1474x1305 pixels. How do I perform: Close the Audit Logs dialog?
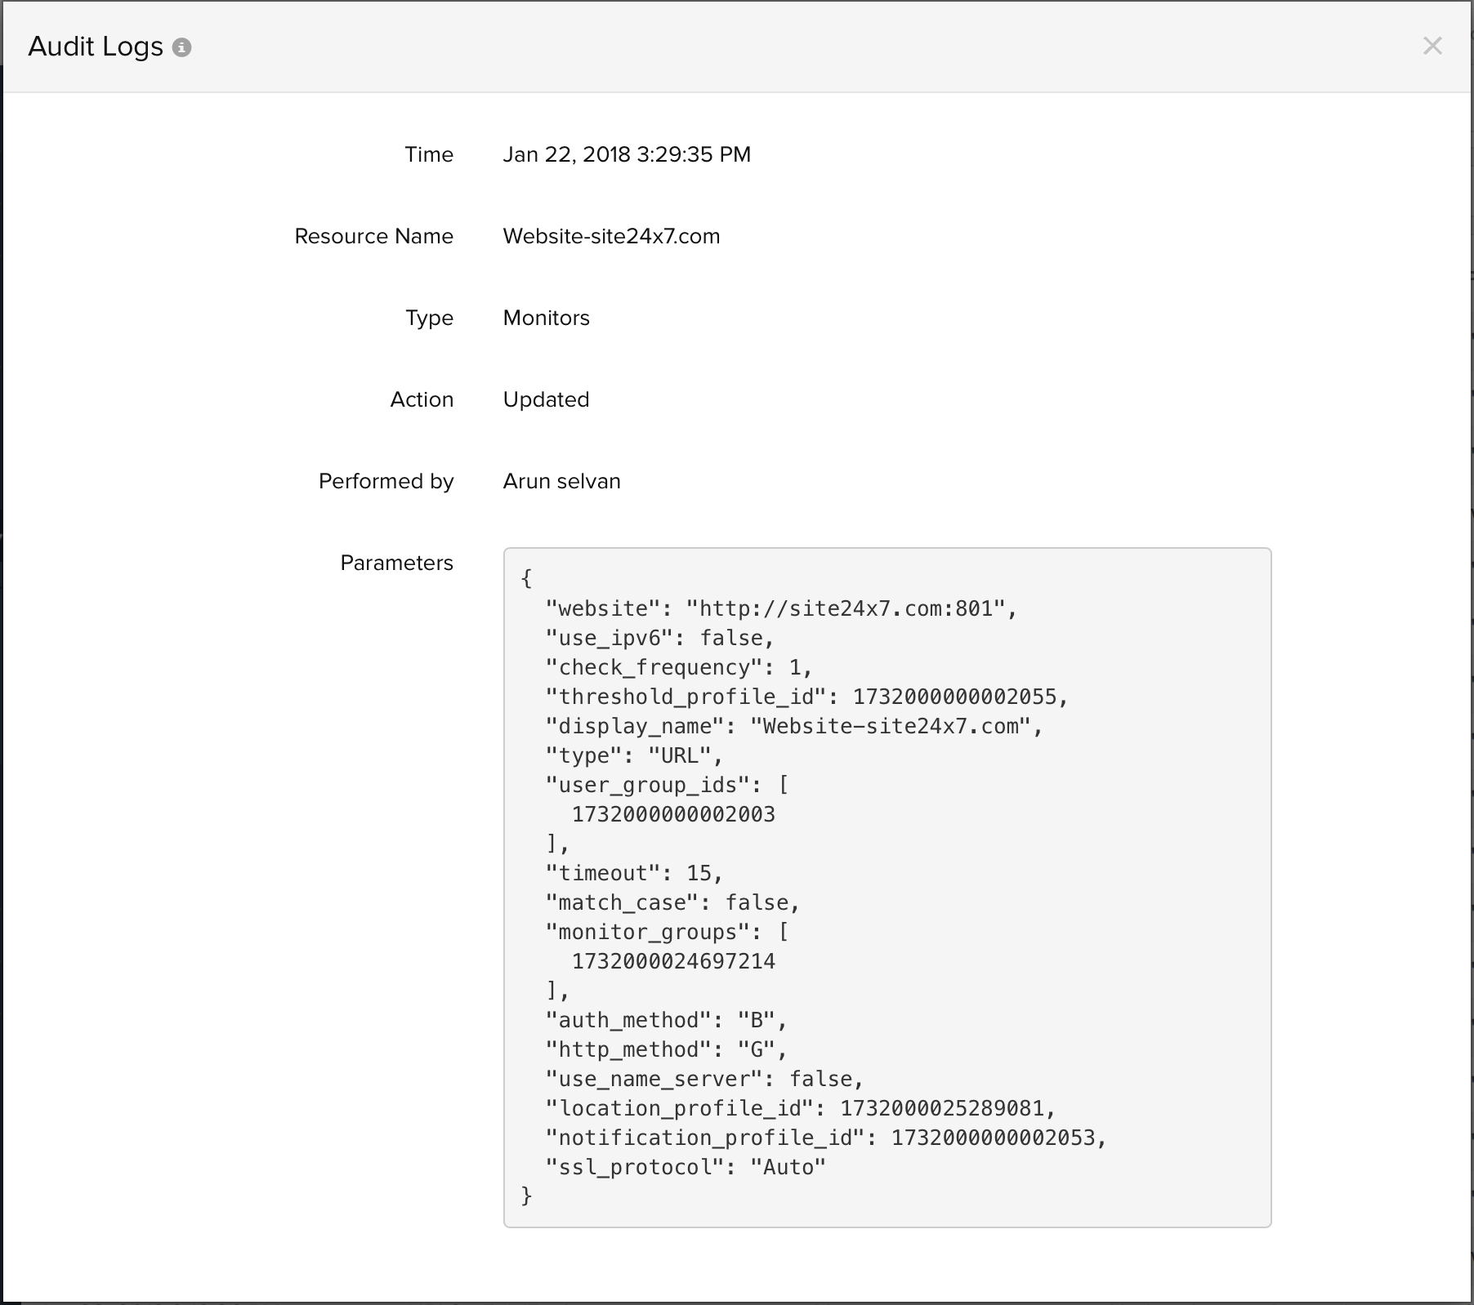click(x=1432, y=46)
